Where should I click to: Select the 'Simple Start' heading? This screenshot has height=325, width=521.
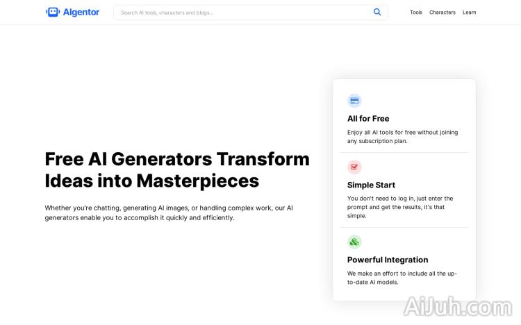[x=371, y=185]
